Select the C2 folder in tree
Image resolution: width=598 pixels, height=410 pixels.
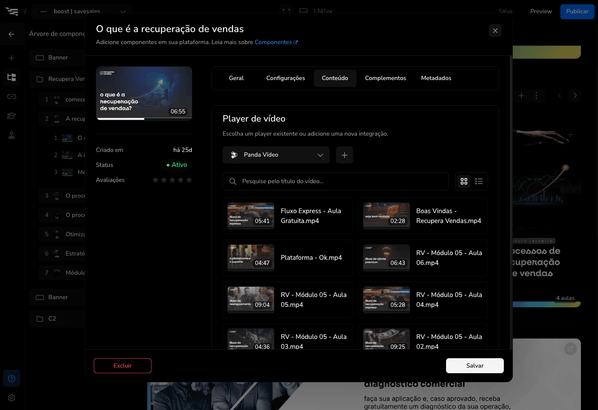[x=57, y=319]
